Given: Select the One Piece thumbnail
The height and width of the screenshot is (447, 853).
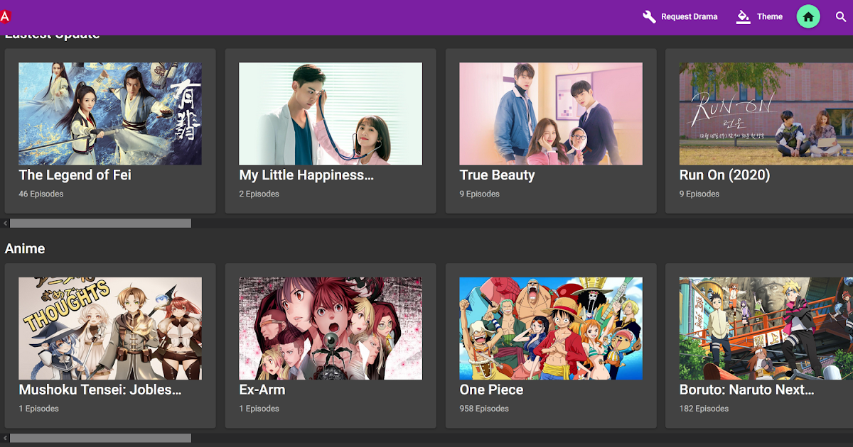Looking at the screenshot, I should tap(551, 329).
